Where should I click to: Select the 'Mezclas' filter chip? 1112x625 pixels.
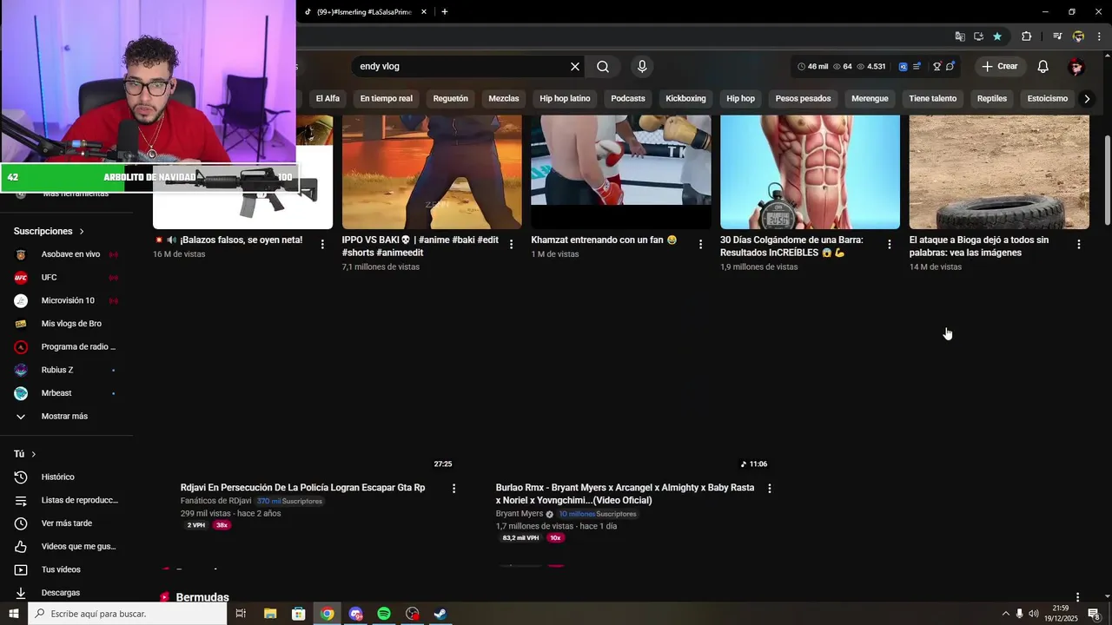504,99
